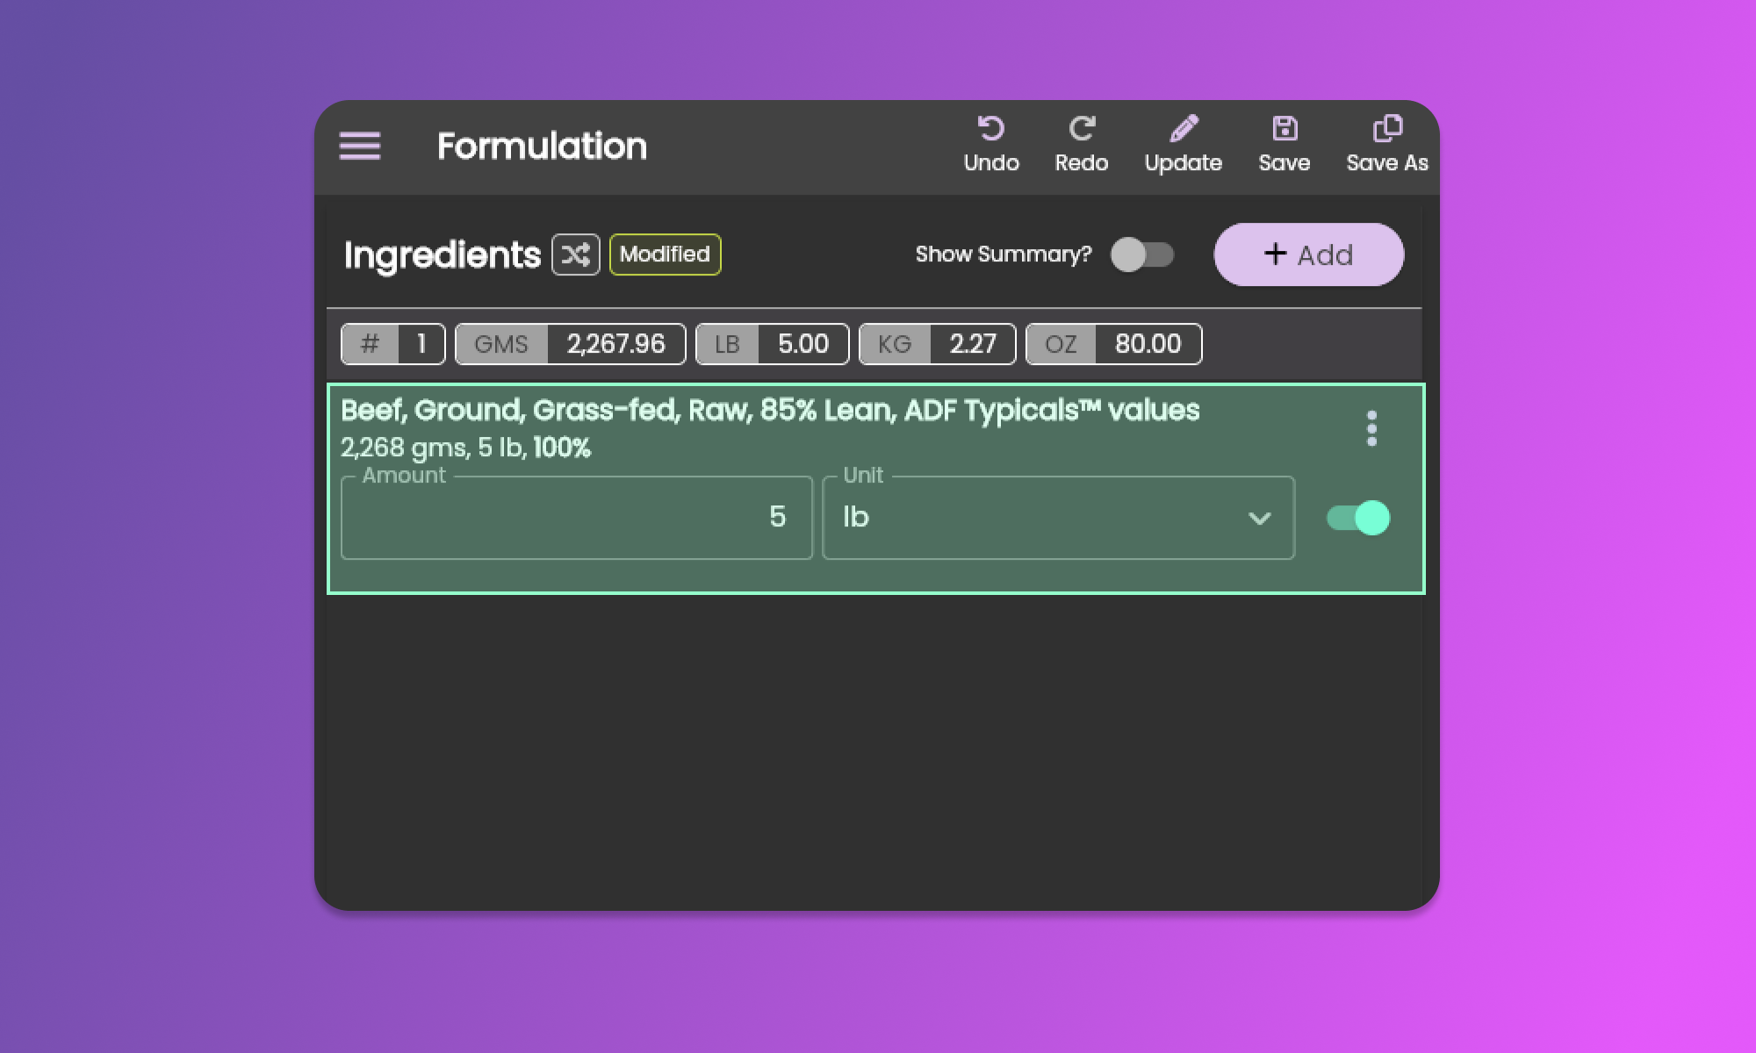This screenshot has height=1053, width=1756.
Task: Select the GMS total weight chip
Action: pyautogui.click(x=570, y=344)
